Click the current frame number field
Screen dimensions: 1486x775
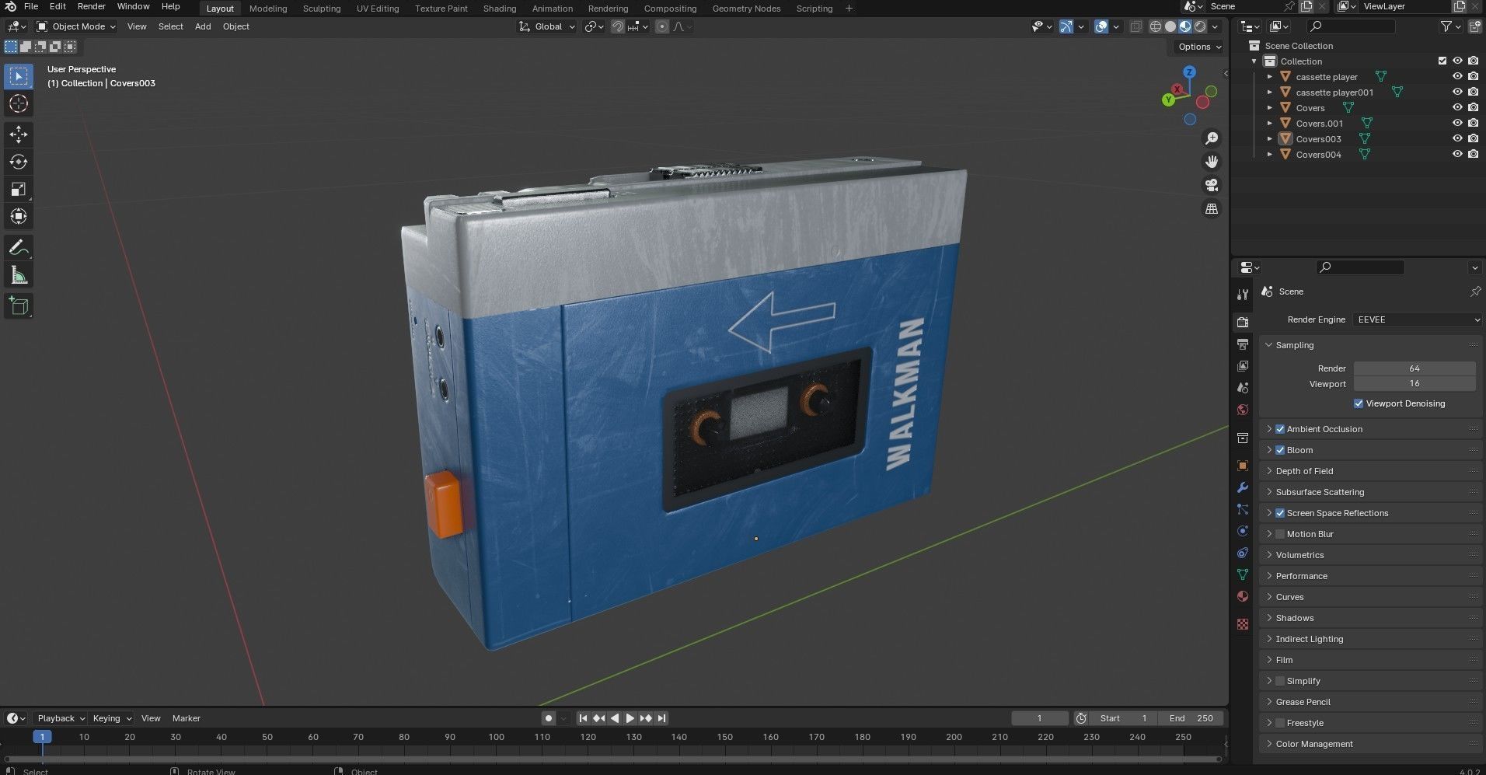1039,718
